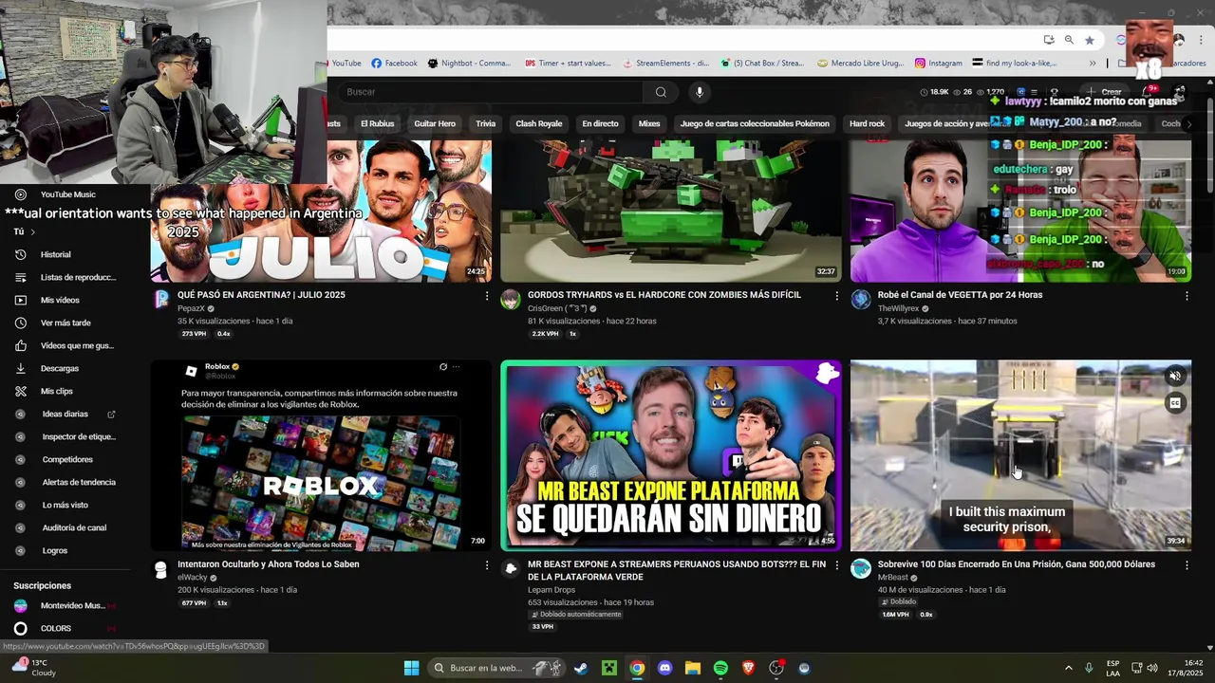Screen dimensions: 1215x683
Task: Open options for Sobrevive 100 Días video
Action: (1187, 565)
